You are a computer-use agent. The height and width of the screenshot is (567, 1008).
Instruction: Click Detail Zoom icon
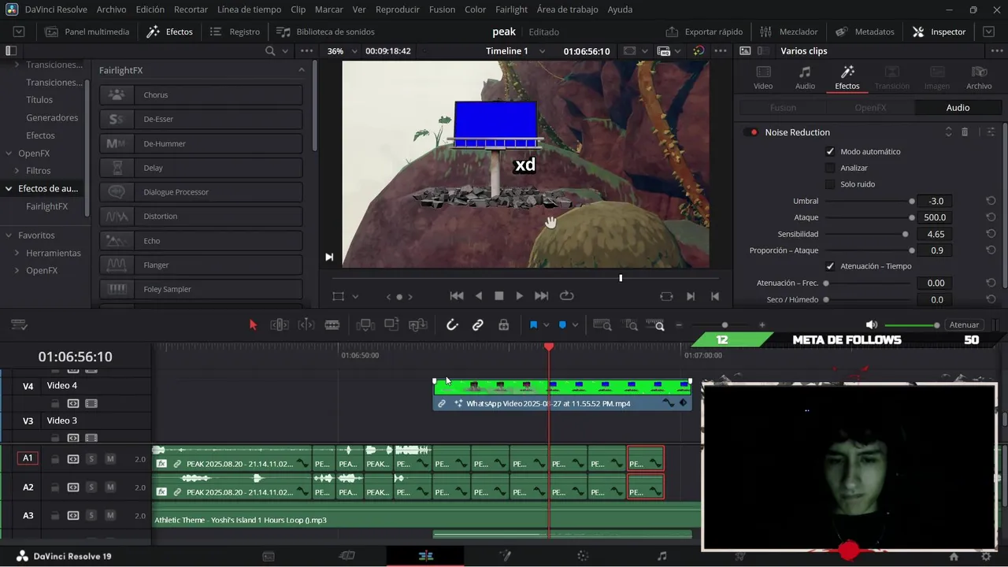(631, 324)
